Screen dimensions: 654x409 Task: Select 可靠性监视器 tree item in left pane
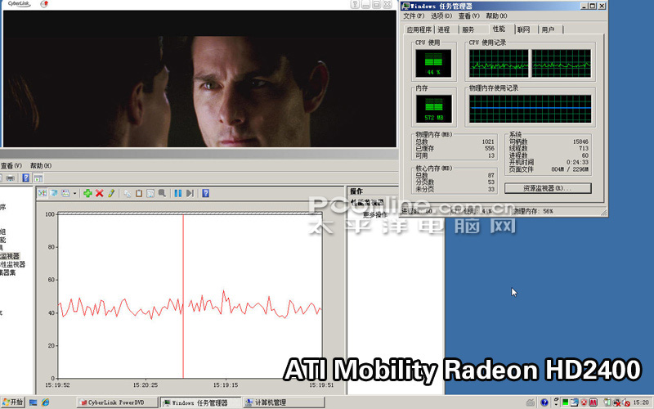click(x=12, y=264)
